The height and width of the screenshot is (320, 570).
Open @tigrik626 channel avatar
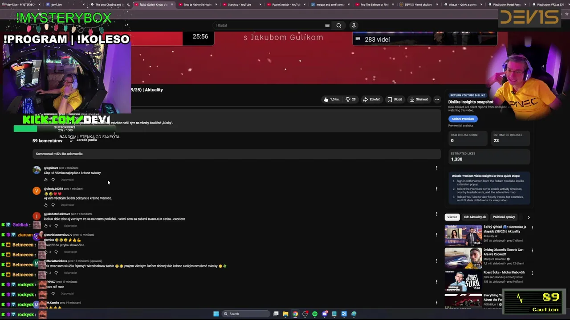click(x=37, y=170)
